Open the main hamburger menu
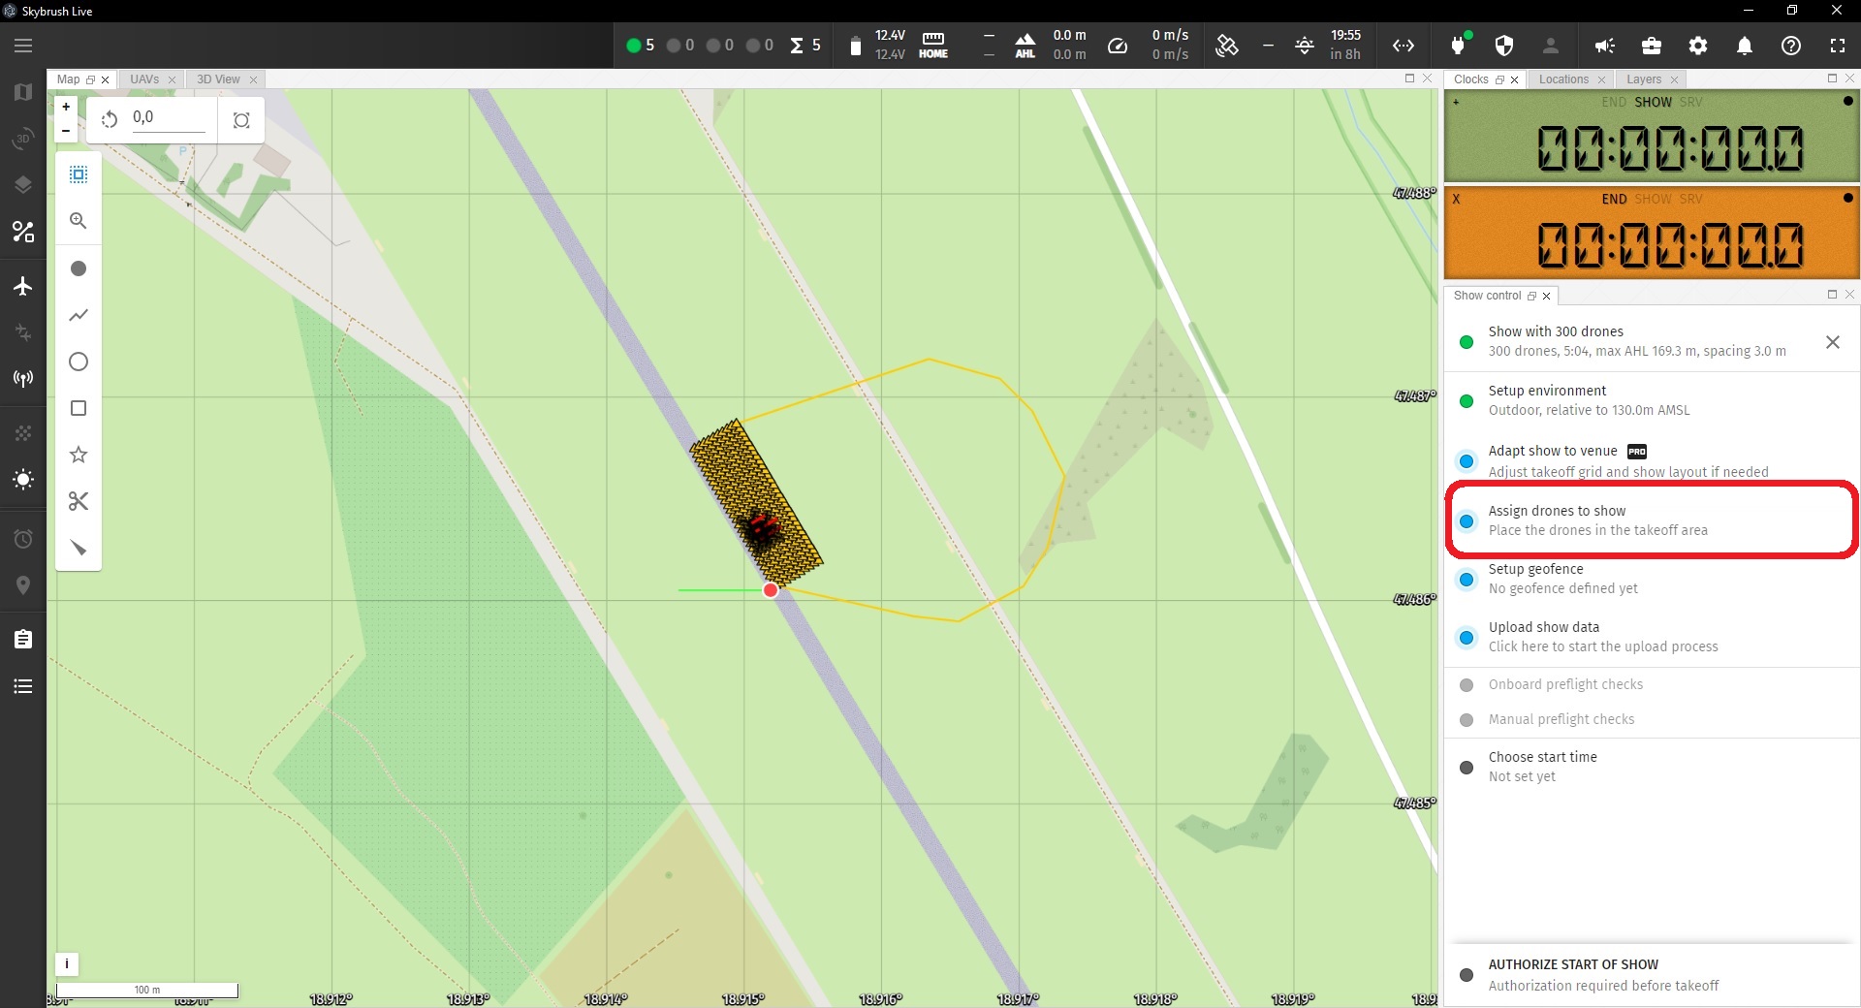1861x1008 pixels. 23,46
